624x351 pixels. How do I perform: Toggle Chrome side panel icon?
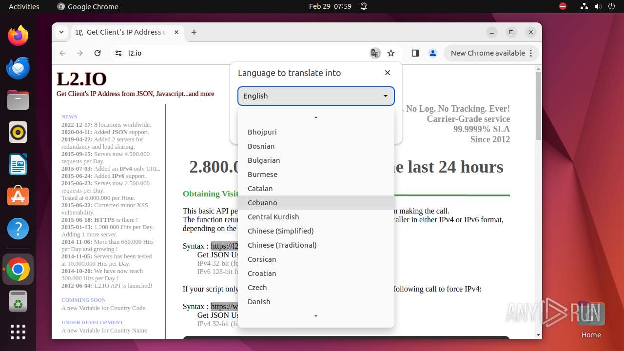click(415, 53)
